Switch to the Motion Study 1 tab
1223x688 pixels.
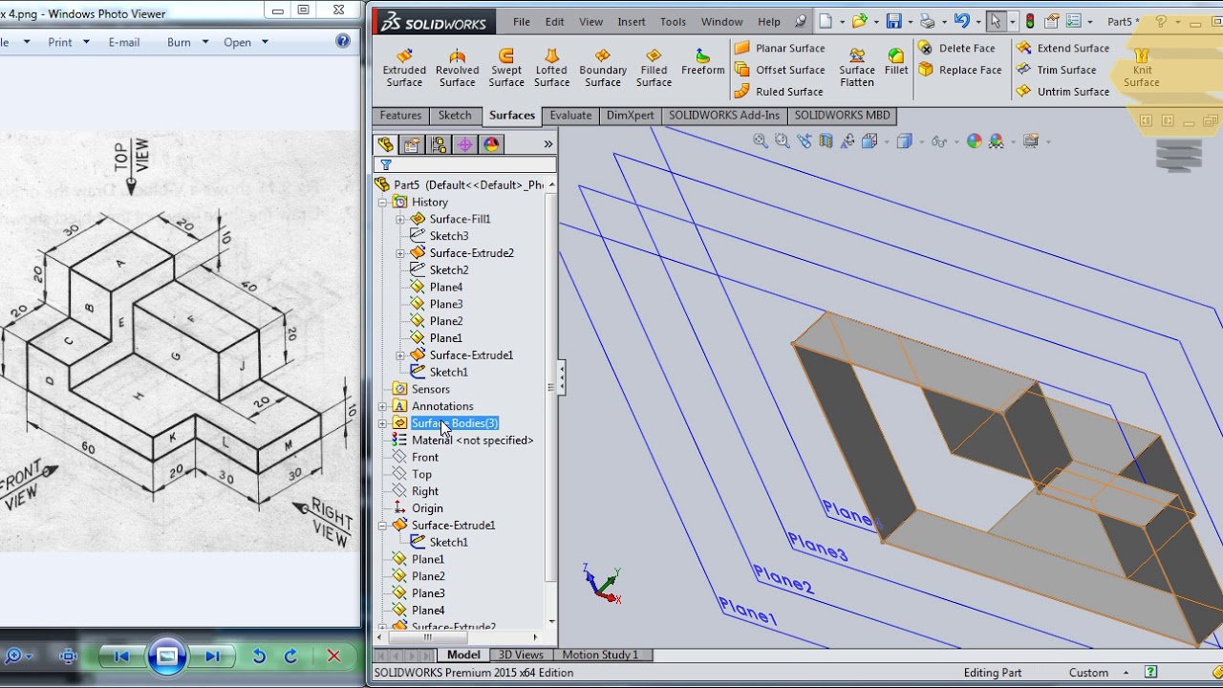(600, 655)
